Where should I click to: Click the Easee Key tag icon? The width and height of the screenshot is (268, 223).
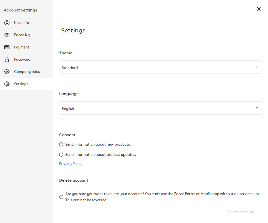pos(7,35)
